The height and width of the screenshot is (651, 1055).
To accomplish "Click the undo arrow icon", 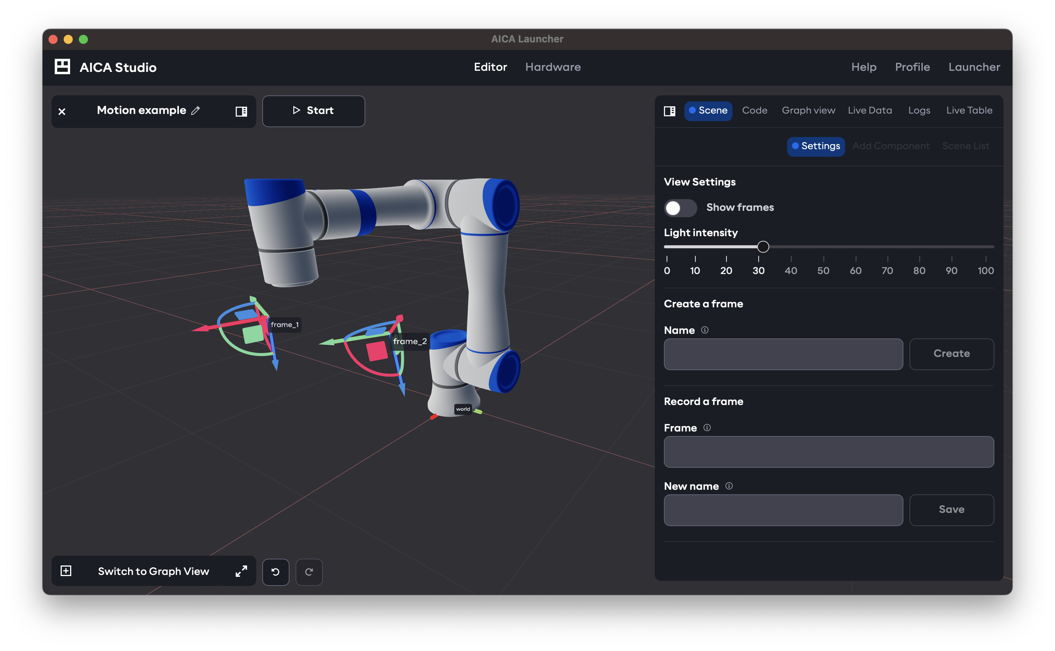I will pyautogui.click(x=276, y=572).
